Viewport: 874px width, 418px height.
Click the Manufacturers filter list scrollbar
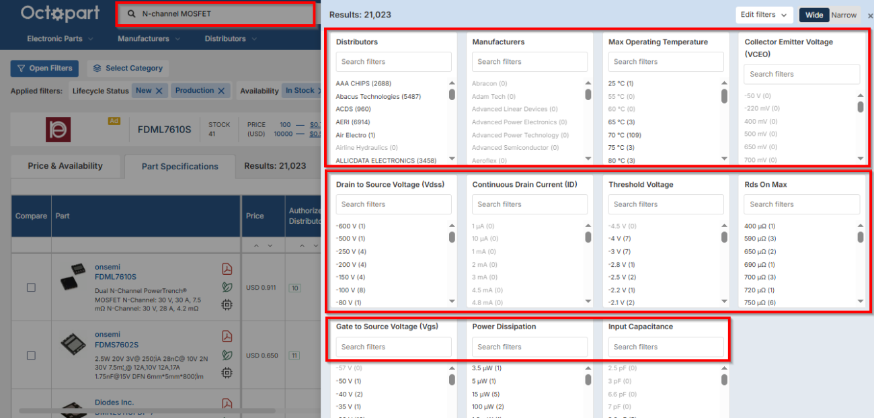click(x=588, y=95)
